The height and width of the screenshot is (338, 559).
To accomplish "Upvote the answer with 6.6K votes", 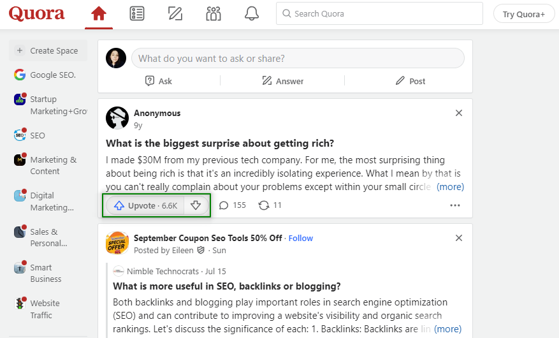I will (145, 205).
